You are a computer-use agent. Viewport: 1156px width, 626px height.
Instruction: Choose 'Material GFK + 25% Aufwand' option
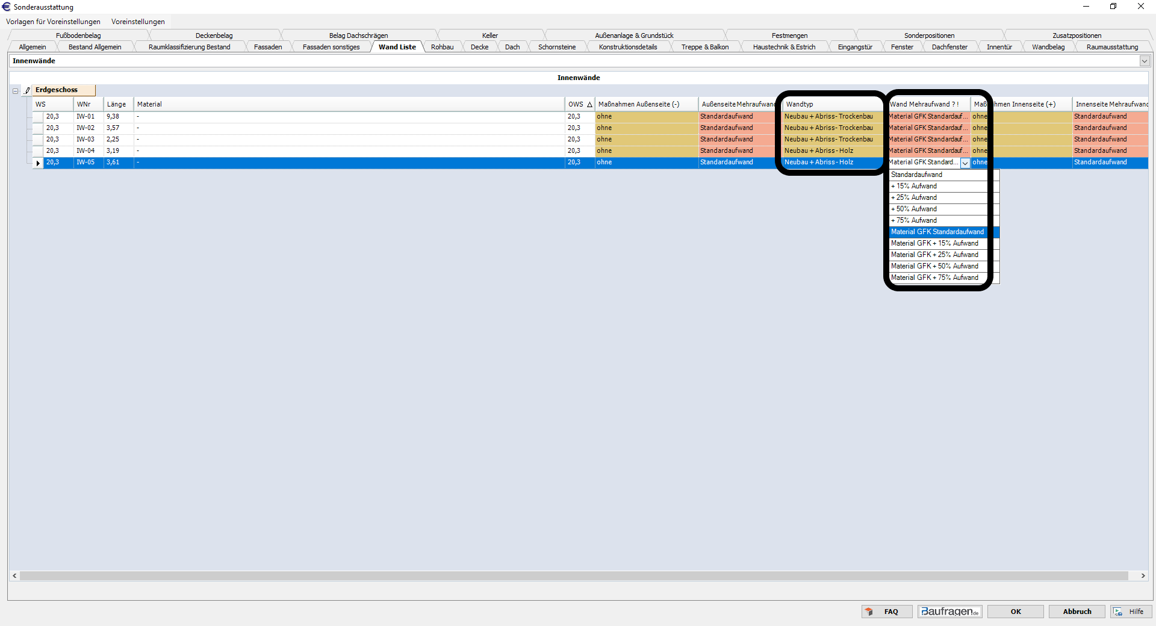click(x=937, y=255)
